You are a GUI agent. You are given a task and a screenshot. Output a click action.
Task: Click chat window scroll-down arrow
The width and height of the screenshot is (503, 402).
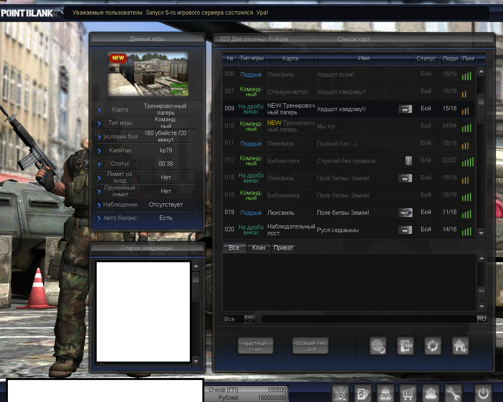tap(481, 306)
